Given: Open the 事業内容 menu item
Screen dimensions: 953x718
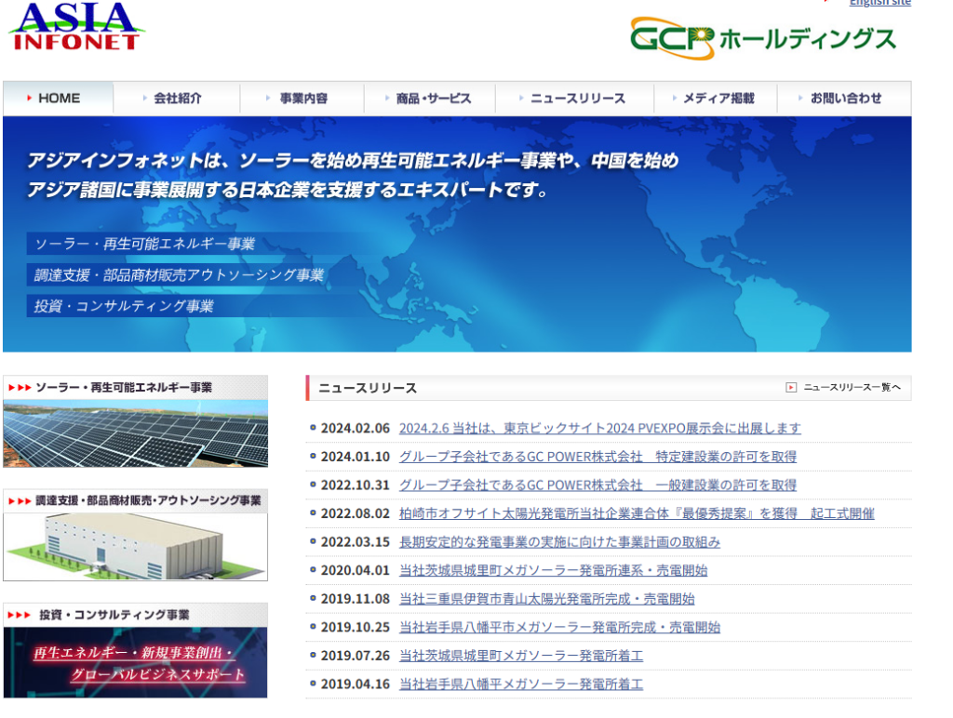Looking at the screenshot, I should (x=302, y=98).
